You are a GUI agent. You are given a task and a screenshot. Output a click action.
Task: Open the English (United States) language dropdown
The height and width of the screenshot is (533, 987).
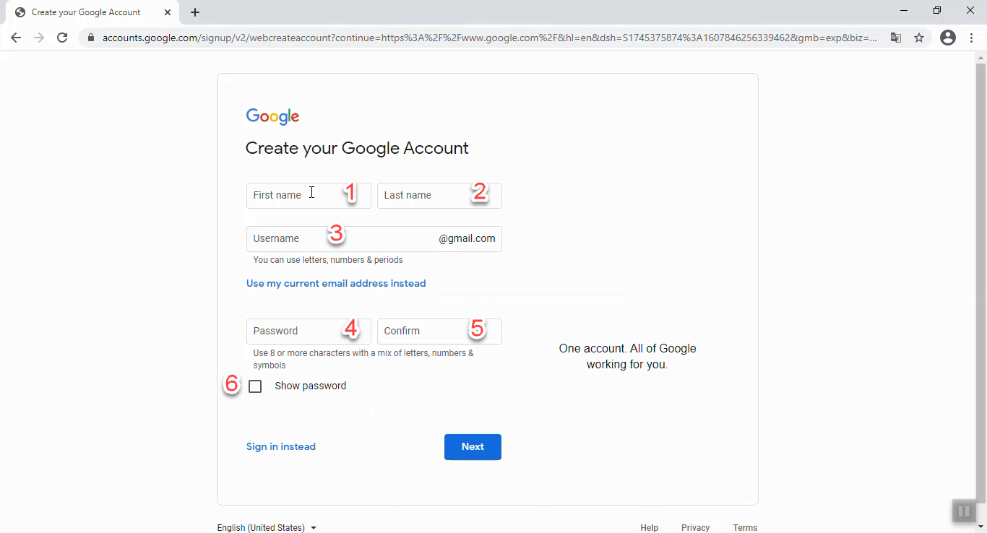pos(266,527)
